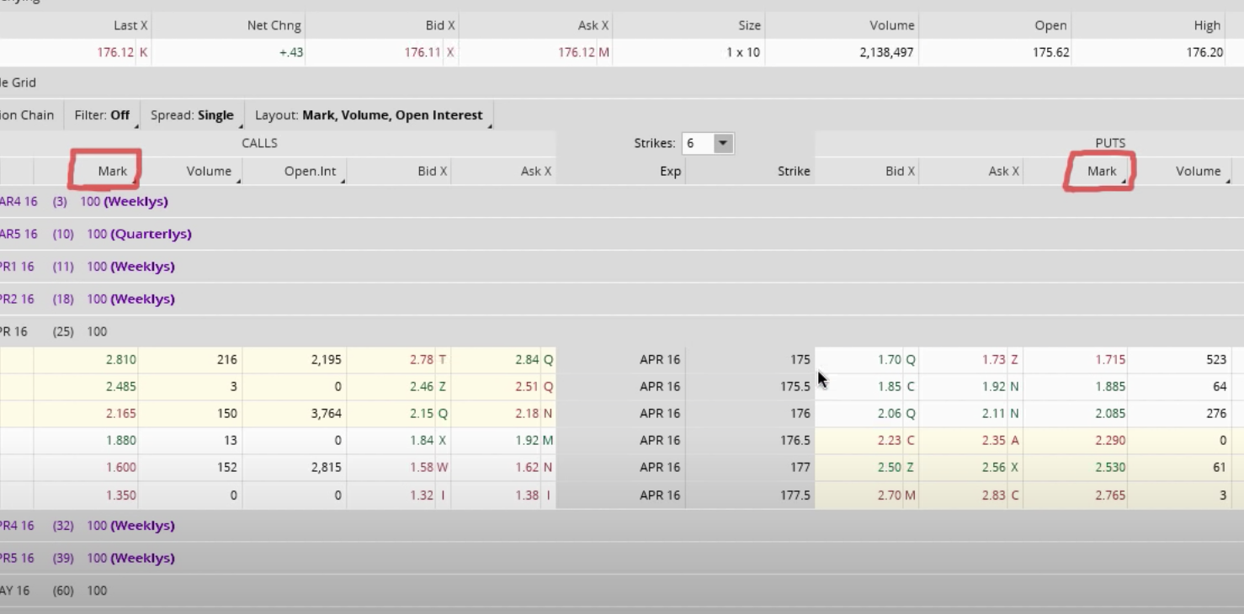Screen dimensions: 1244x614
Task: Select the 177 strike cell
Action: [x=750, y=468]
